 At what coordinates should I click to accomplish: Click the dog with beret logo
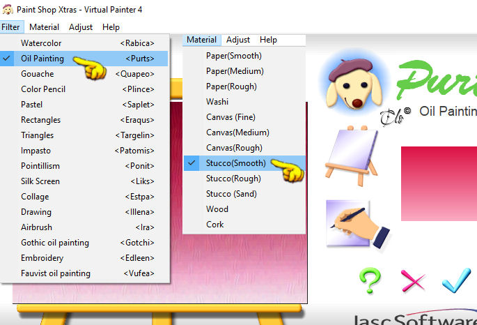point(354,83)
